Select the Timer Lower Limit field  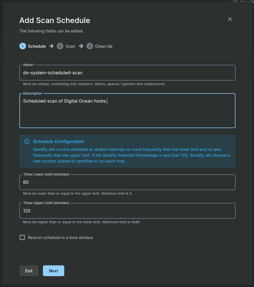tap(127, 182)
